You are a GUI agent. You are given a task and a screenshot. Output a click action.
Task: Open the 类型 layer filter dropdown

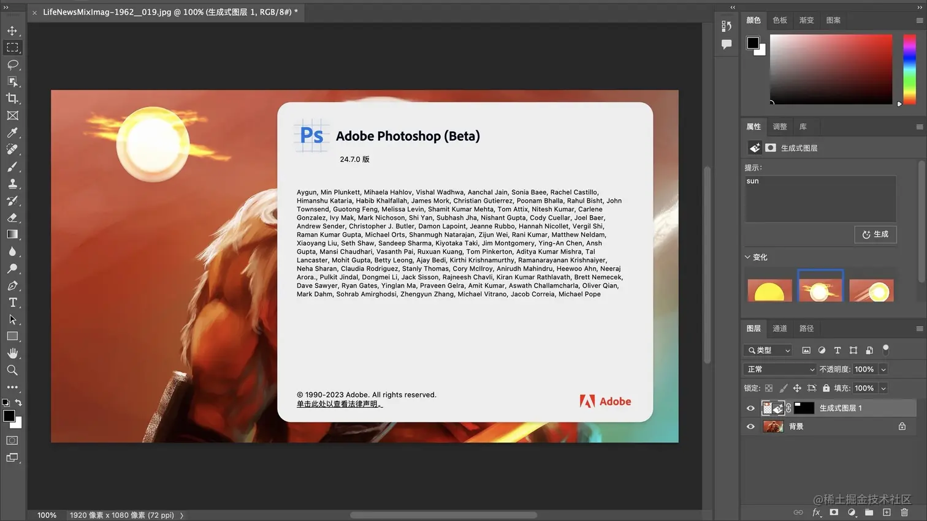[768, 350]
